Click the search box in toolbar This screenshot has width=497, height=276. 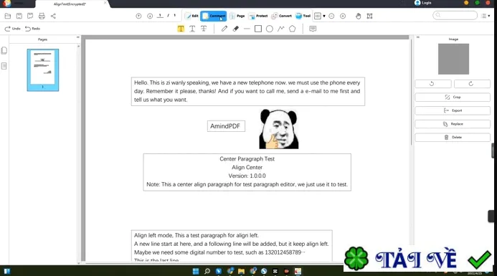(455, 15)
